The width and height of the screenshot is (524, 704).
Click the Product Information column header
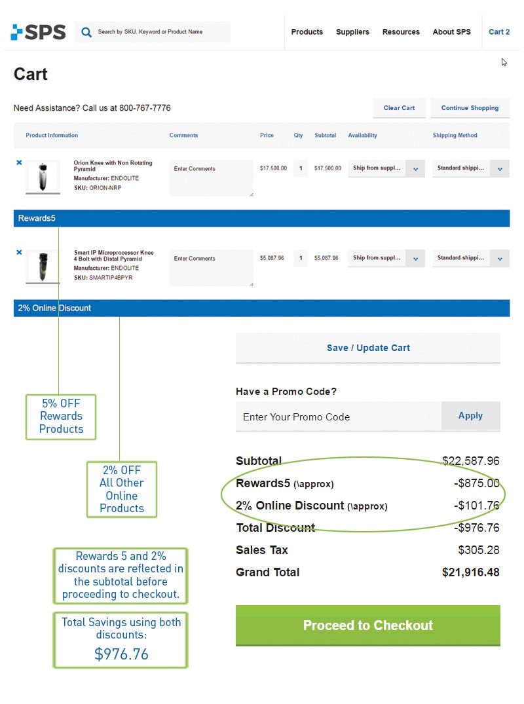[52, 135]
